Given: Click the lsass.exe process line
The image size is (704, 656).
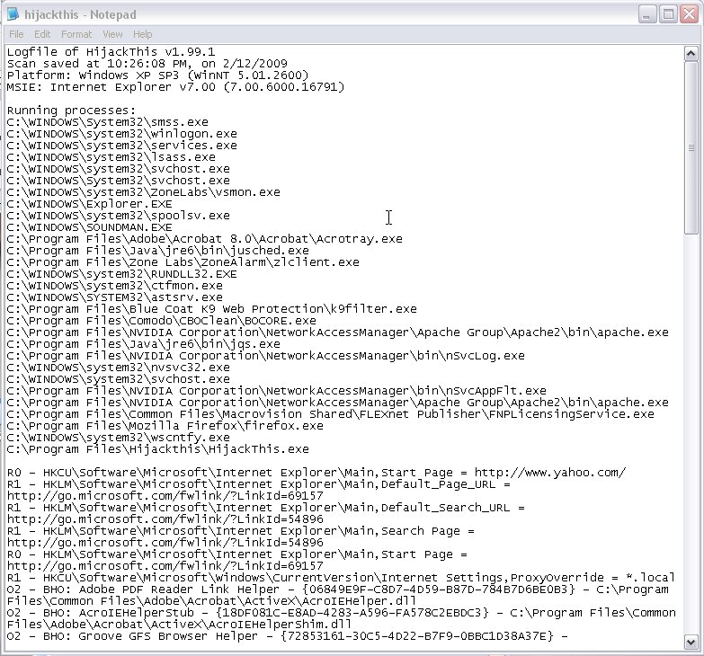Looking at the screenshot, I should coord(111,157).
